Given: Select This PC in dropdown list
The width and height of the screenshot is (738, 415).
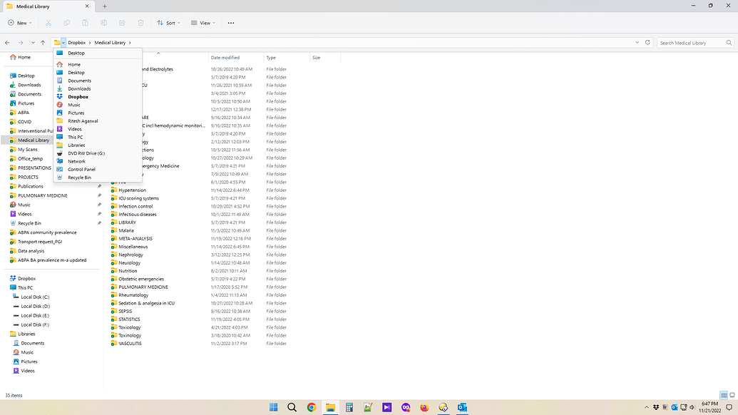Looking at the screenshot, I should [98, 137].
